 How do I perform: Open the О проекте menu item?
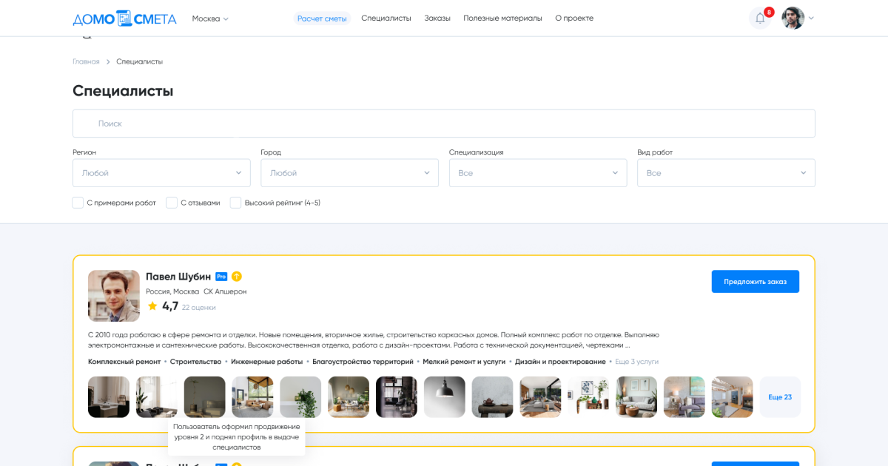574,18
